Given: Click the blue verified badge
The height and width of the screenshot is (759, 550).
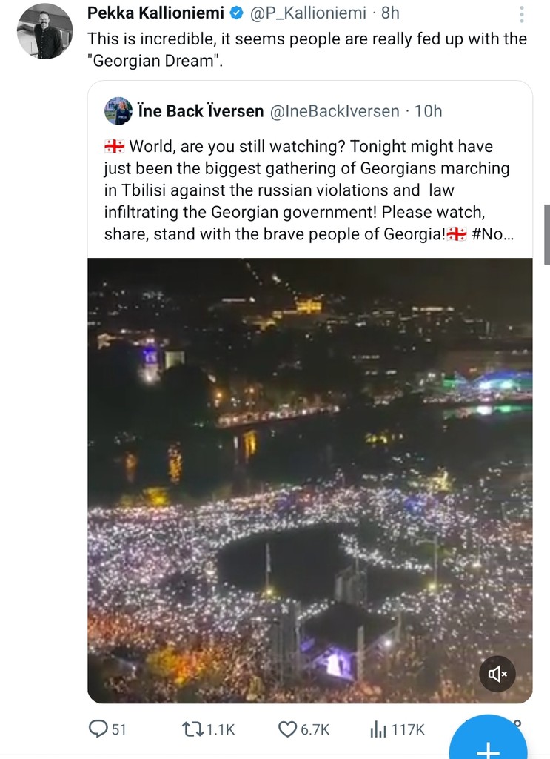Looking at the screenshot, I should pos(236,13).
